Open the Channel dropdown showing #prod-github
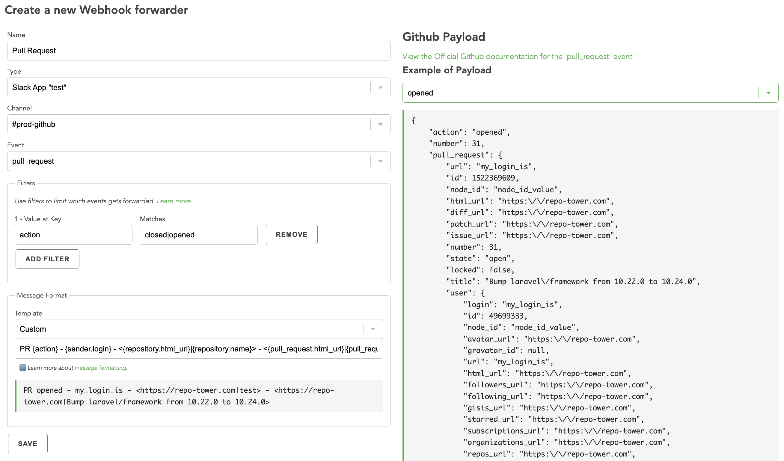Viewport: 784px width, 461px height. pos(380,124)
